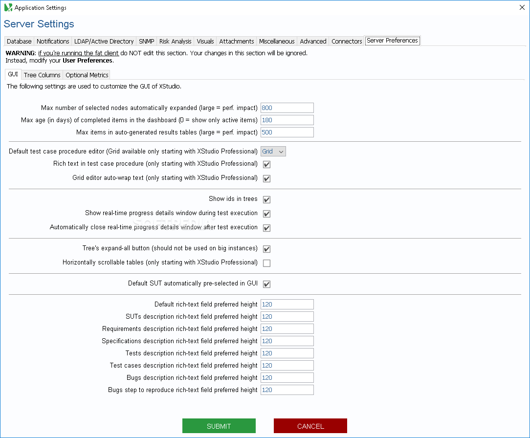The image size is (530, 438).
Task: Open the Connectors tab
Action: coord(347,41)
